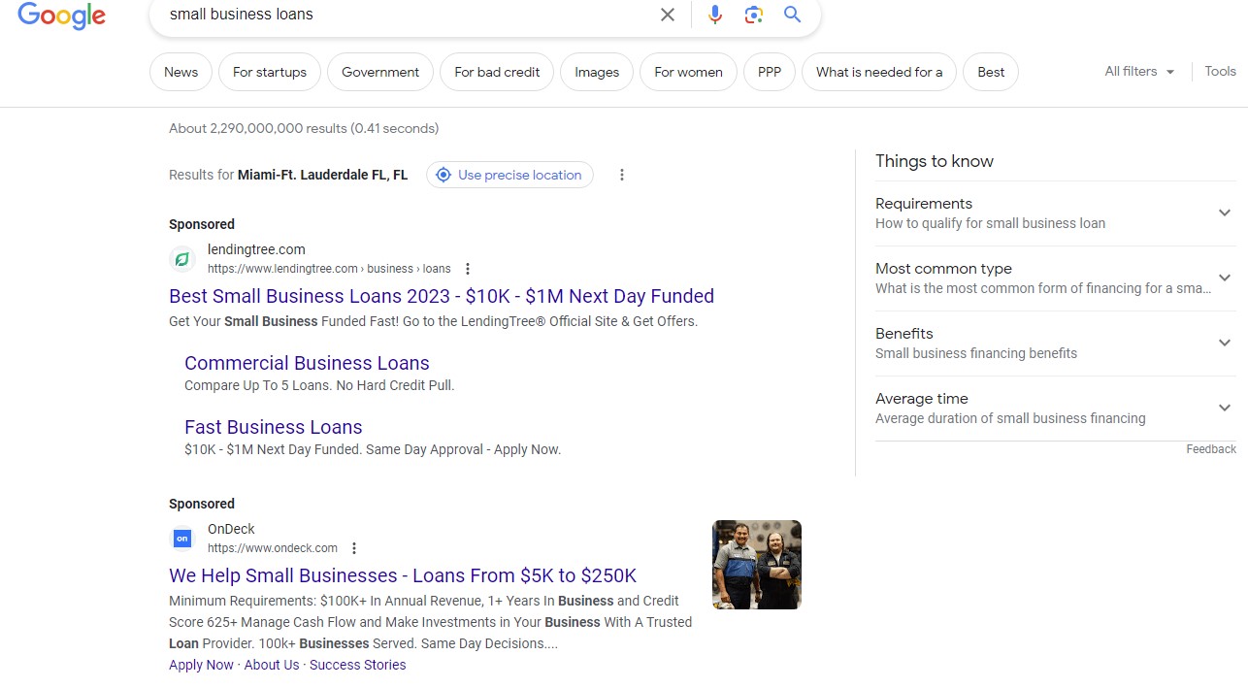Open the three-dot menu beside ondeck.com URL
The height and width of the screenshot is (688, 1248).
coord(354,548)
